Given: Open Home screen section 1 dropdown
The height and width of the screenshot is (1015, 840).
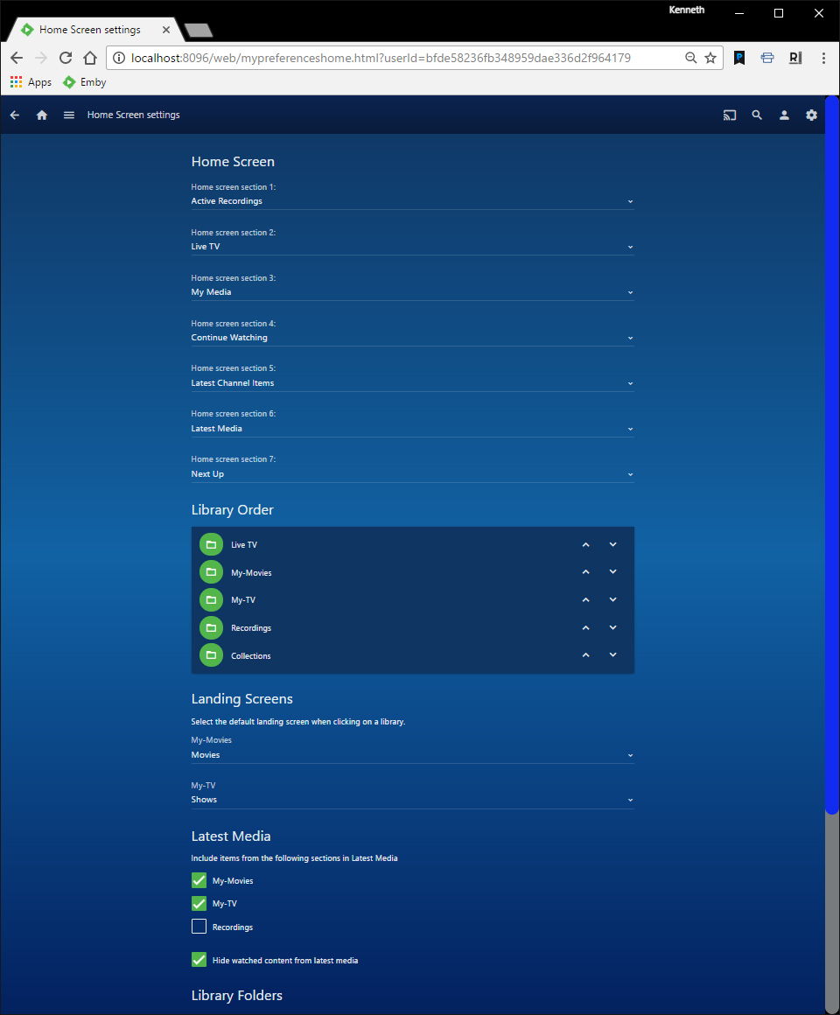Looking at the screenshot, I should (412, 201).
